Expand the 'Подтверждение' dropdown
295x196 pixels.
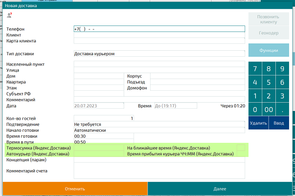click(159, 124)
